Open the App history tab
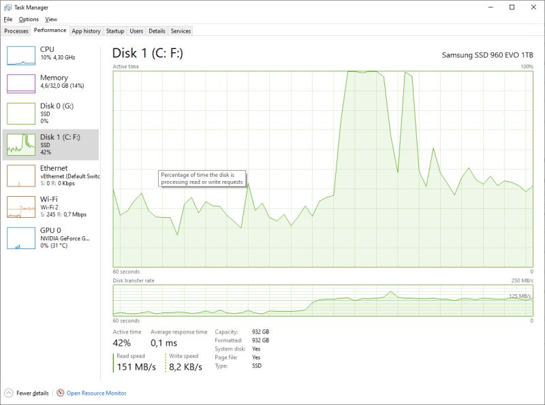 pyautogui.click(x=86, y=31)
